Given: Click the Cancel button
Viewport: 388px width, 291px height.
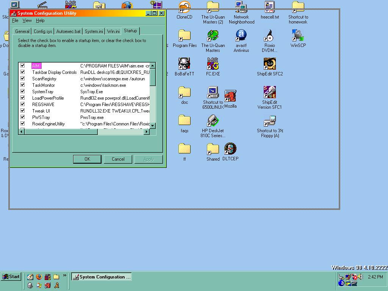Looking at the screenshot, I should coord(118,159).
